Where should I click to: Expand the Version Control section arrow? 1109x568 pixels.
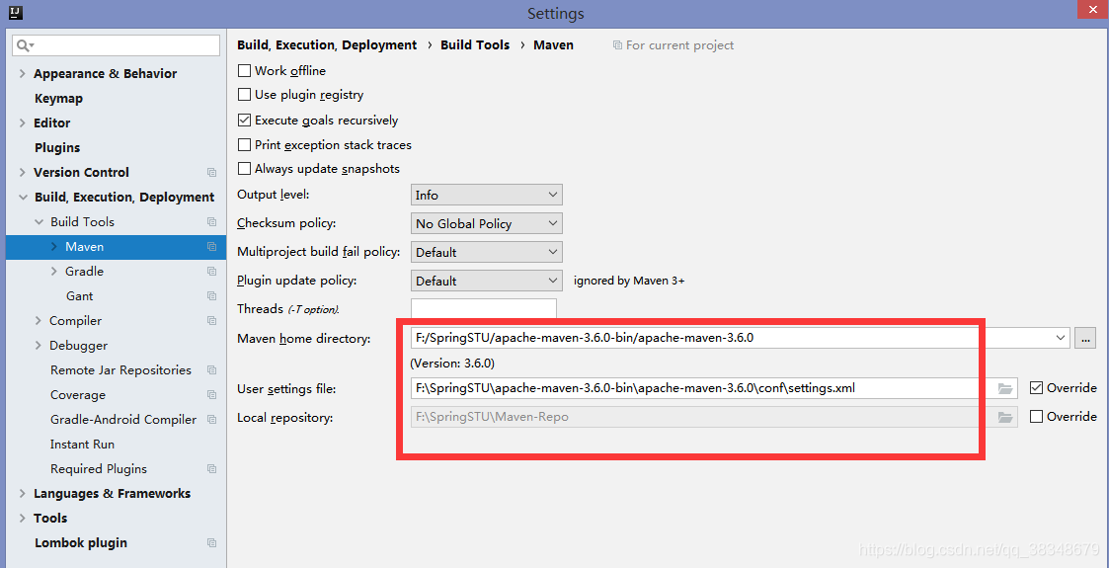[x=23, y=173]
